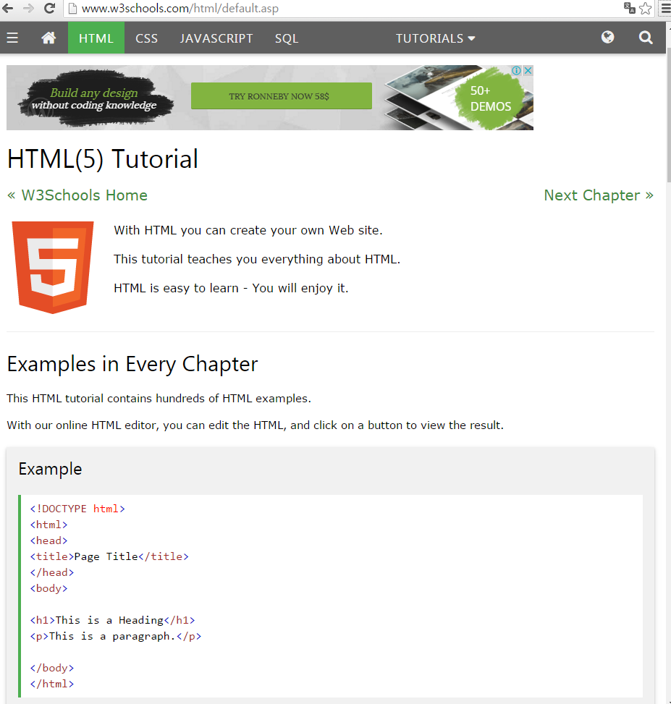Open the translate icon in the address bar

[x=629, y=8]
